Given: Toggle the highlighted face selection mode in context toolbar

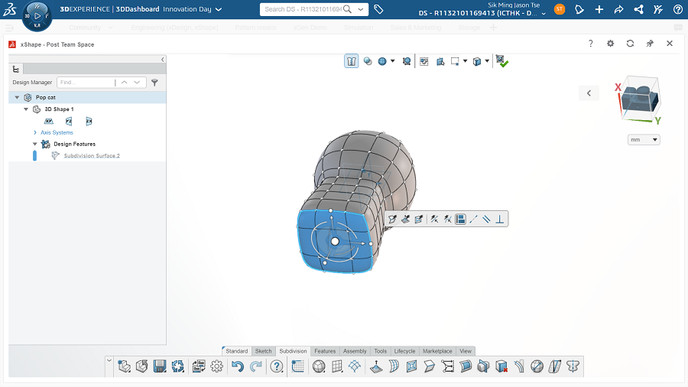Looking at the screenshot, I should pos(461,220).
